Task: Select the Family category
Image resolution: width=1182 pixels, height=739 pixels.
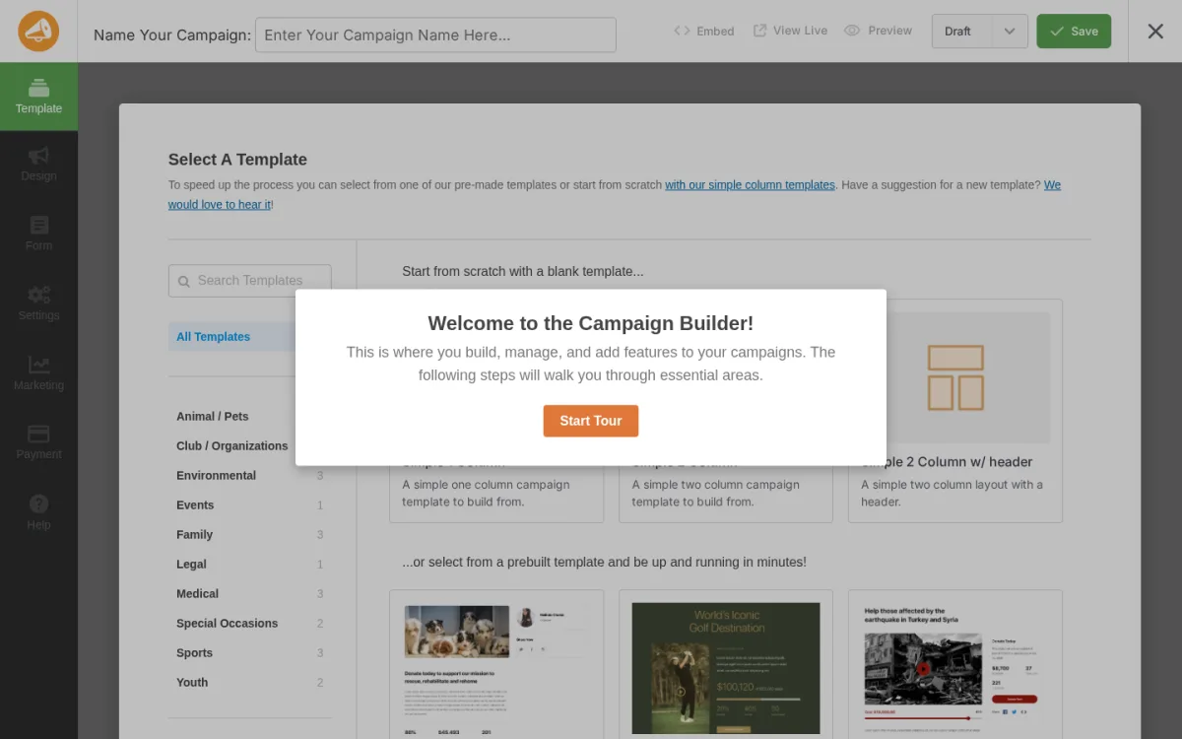Action: [x=250, y=535]
